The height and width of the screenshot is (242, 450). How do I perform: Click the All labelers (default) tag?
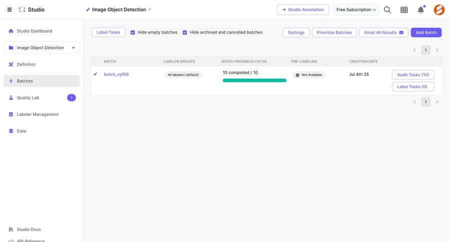pyautogui.click(x=183, y=75)
